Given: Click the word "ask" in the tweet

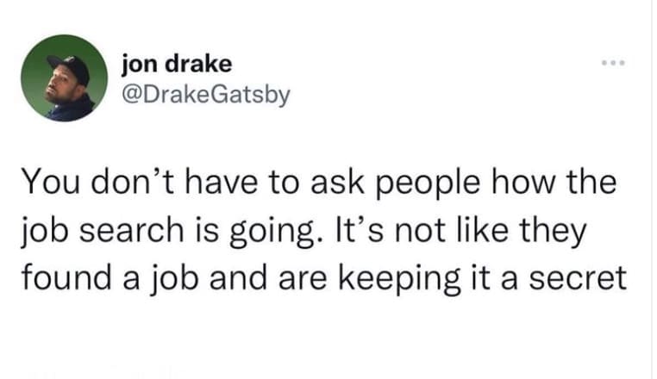Looking at the screenshot, I should coord(327,184).
